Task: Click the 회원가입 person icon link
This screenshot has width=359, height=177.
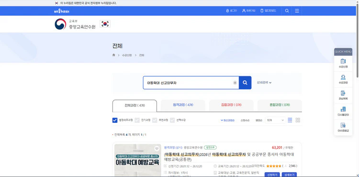Action: coord(248,11)
